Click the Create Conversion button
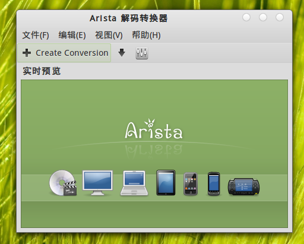Image resolution: width=304 pixels, height=244 pixels. (64, 53)
